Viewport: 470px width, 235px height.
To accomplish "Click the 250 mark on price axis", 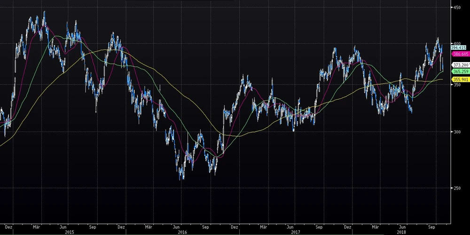I will tap(456, 188).
